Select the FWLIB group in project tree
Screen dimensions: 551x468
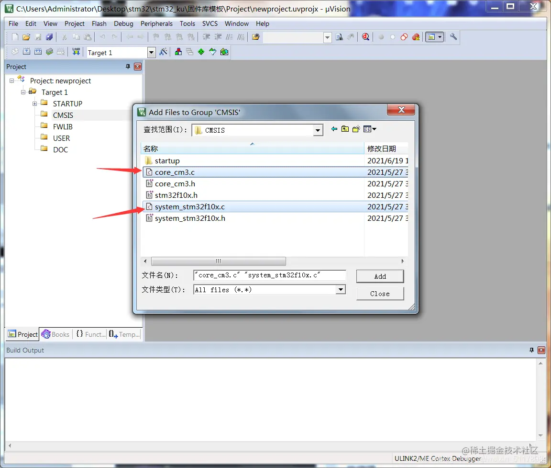63,126
